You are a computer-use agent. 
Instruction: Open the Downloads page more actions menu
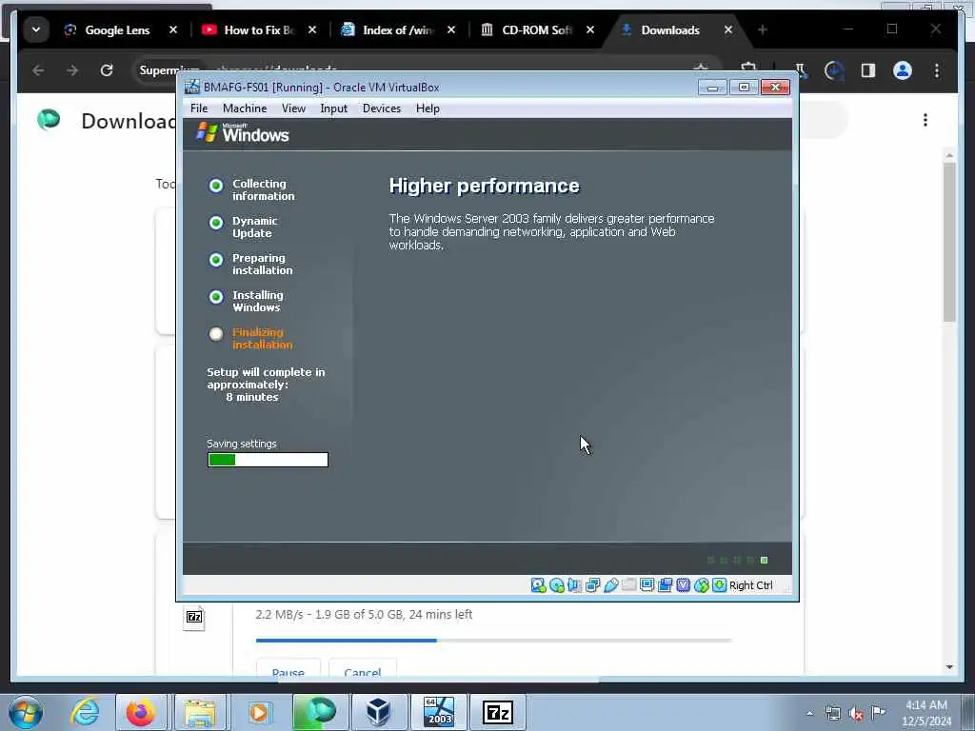(x=925, y=120)
